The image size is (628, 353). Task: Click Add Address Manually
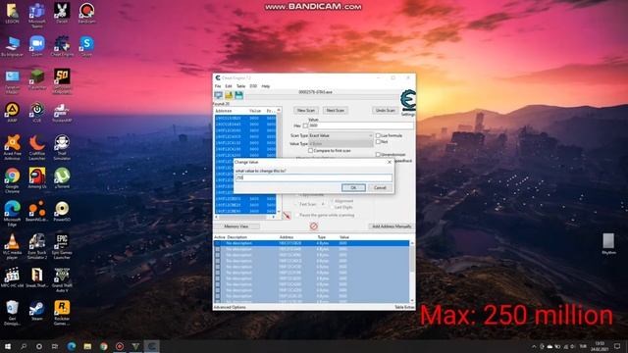392,227
